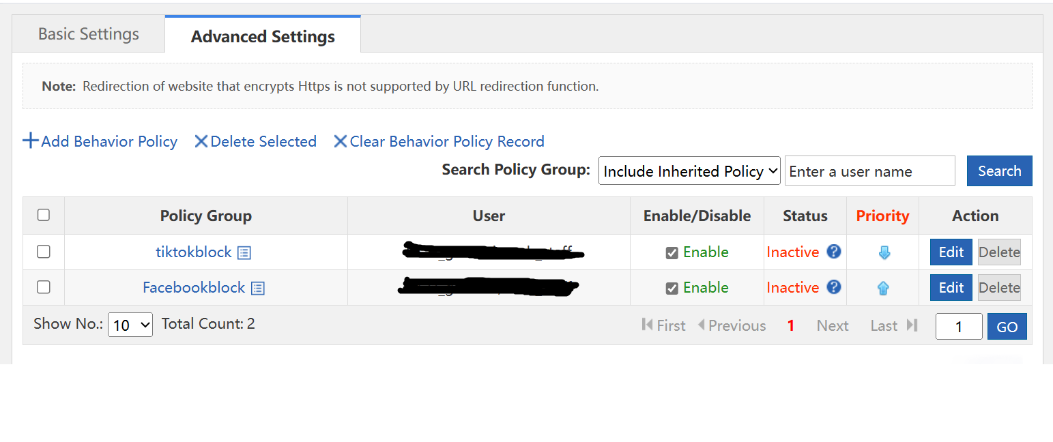Click the Facebookblock policy details icon

pos(258,289)
